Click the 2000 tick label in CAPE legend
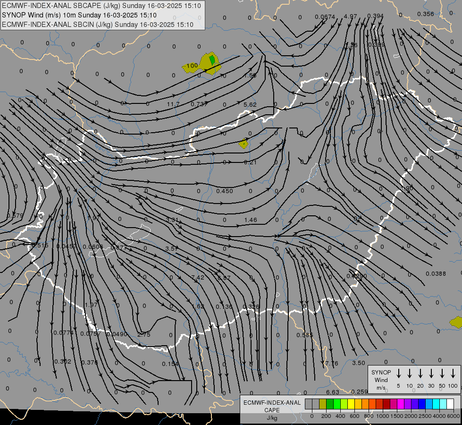Screen dimensions: 462x425 (x=411, y=416)
